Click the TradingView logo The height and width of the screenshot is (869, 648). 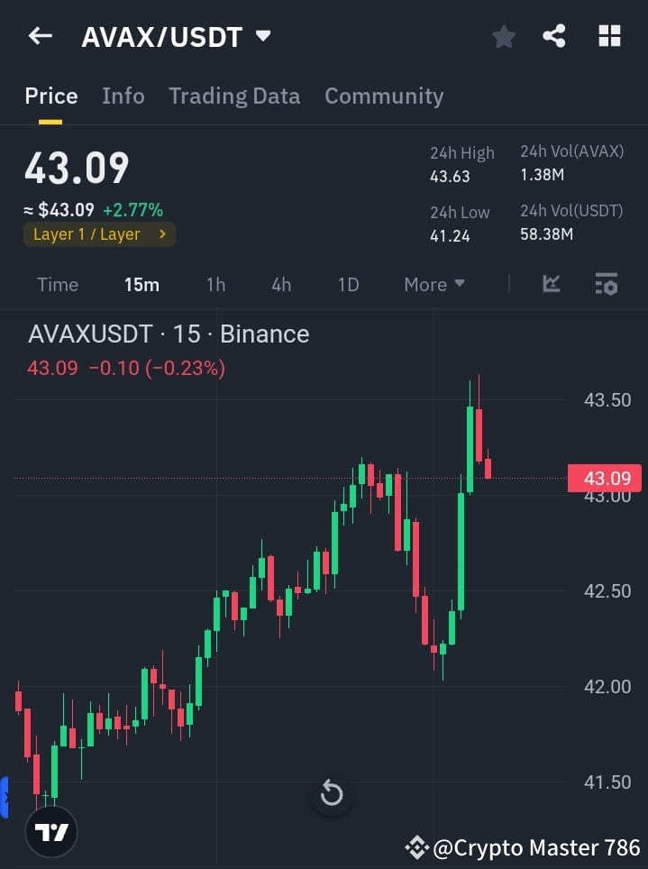(x=50, y=832)
